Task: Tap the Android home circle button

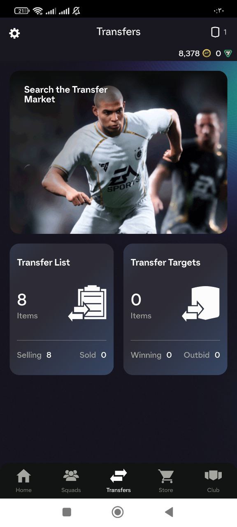Action: (118, 512)
